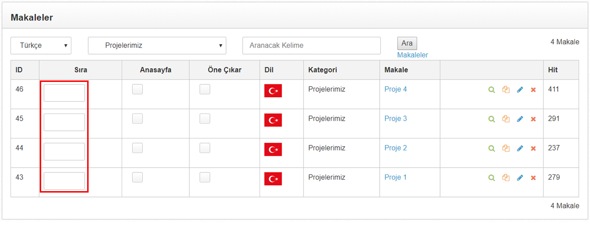Check the Öne Çıkar box for Proje 3
The image size is (590, 228).
pos(205,118)
